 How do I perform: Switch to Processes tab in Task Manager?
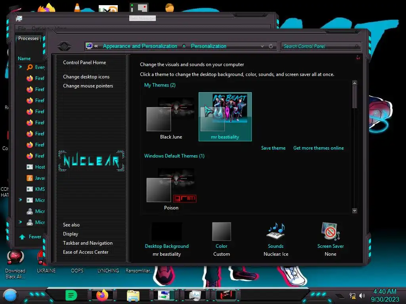pos(28,38)
